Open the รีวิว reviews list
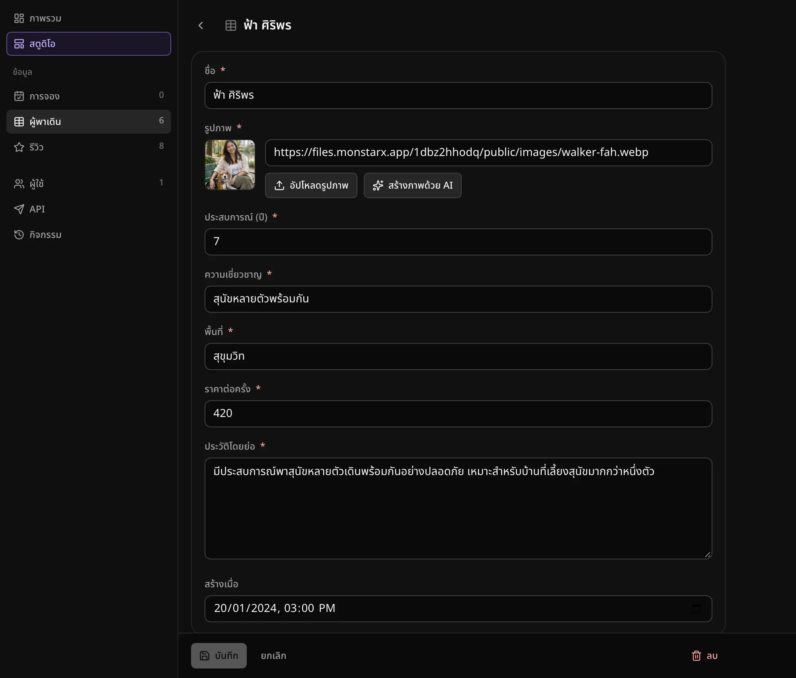 [x=88, y=147]
